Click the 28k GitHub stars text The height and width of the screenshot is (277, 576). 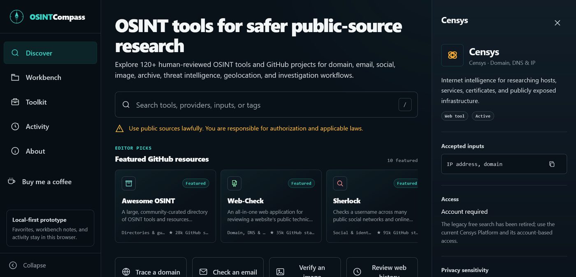tap(189, 233)
